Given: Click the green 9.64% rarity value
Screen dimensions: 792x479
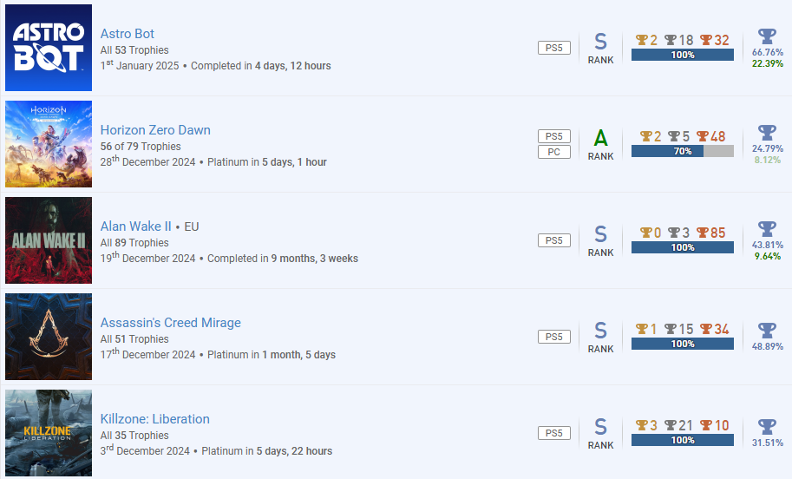Looking at the screenshot, I should pyautogui.click(x=767, y=256).
